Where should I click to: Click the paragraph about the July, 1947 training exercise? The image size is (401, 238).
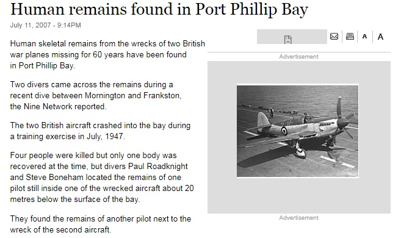click(100, 131)
